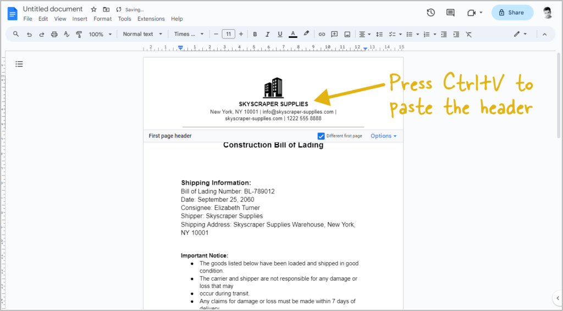563x311 pixels.
Task: Open the zoom 100% dropdown
Action: pyautogui.click(x=100, y=34)
